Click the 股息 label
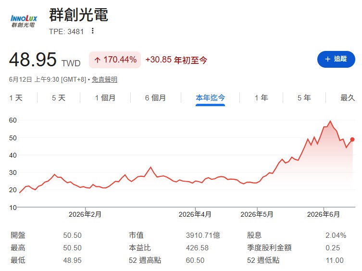Viewport: 362px width, 271px height. (x=254, y=235)
